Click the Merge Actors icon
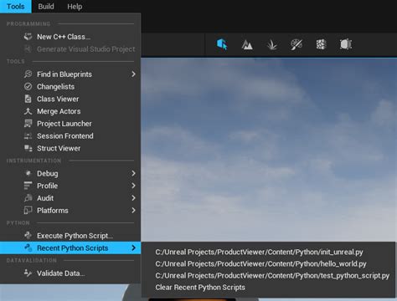397x301 pixels. pyautogui.click(x=28, y=111)
